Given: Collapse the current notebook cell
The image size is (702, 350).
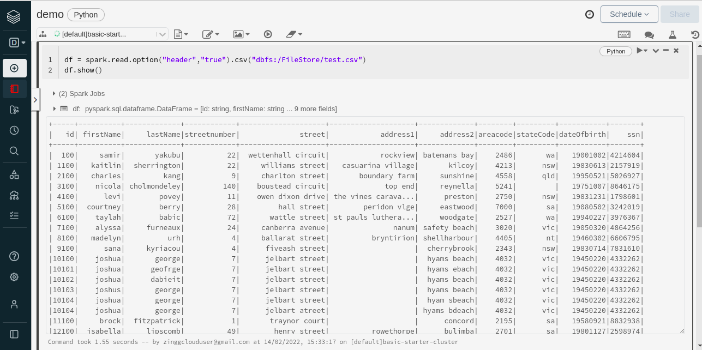Looking at the screenshot, I should click(665, 51).
